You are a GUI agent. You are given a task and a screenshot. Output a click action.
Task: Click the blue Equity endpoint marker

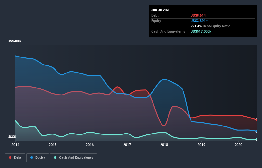click(x=257, y=131)
